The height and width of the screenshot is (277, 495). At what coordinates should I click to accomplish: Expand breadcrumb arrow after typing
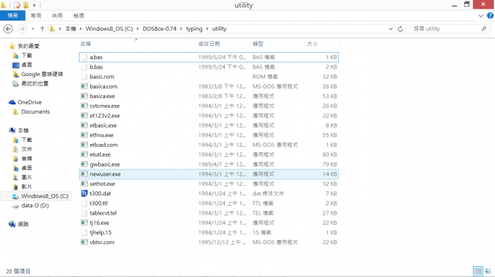click(x=208, y=29)
